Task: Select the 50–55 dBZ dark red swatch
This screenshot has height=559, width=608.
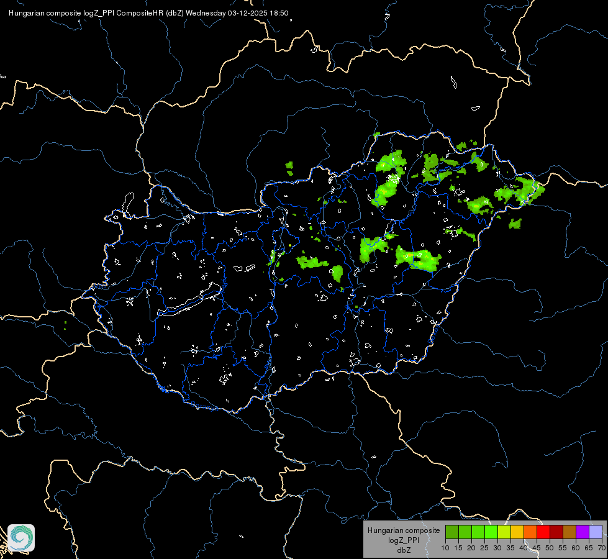Action: [x=556, y=532]
